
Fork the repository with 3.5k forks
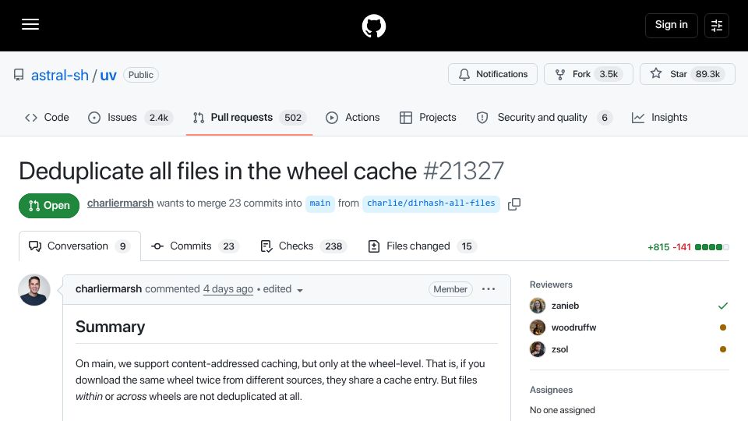pyautogui.click(x=588, y=74)
